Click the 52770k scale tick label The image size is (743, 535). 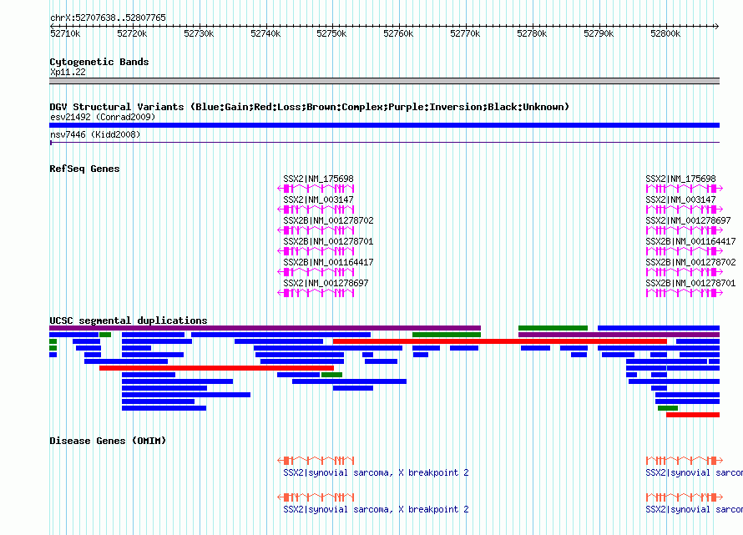tap(465, 33)
